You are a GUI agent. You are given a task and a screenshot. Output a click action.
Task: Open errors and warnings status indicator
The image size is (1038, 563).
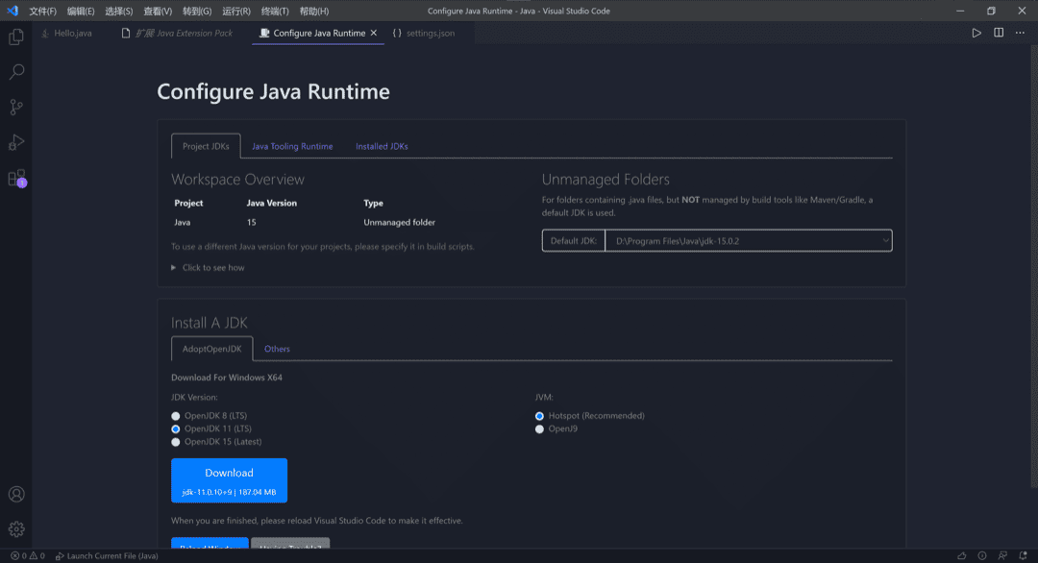click(28, 555)
